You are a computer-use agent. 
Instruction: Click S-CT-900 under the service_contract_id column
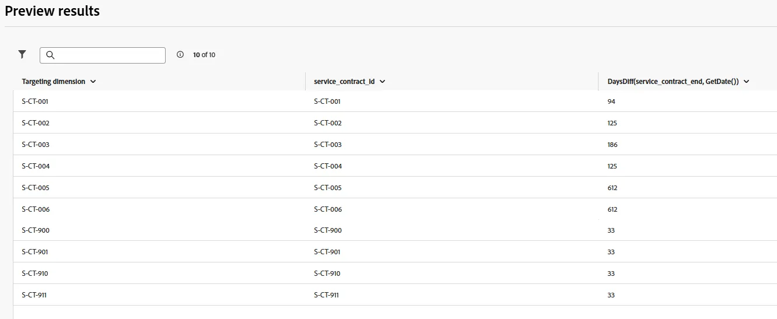click(x=328, y=230)
